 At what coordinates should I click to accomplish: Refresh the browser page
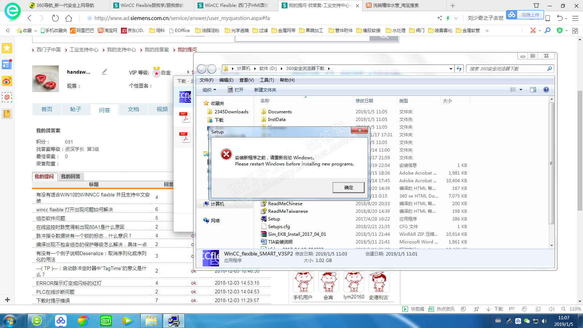click(x=55, y=18)
